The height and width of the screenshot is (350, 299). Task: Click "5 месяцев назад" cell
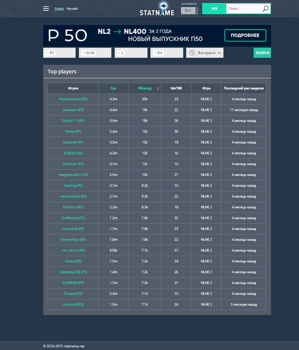coord(244,304)
